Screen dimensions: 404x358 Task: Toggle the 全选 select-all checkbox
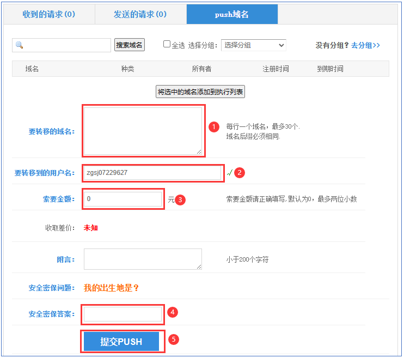coord(167,45)
